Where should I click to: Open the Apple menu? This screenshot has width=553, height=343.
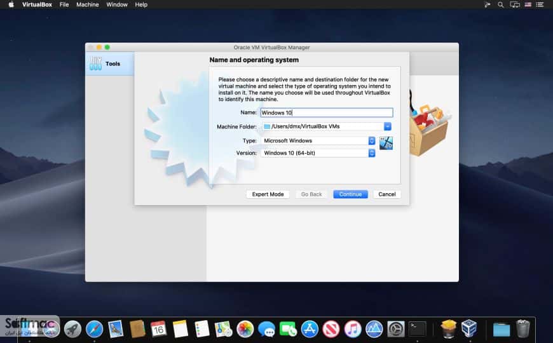(x=11, y=4)
